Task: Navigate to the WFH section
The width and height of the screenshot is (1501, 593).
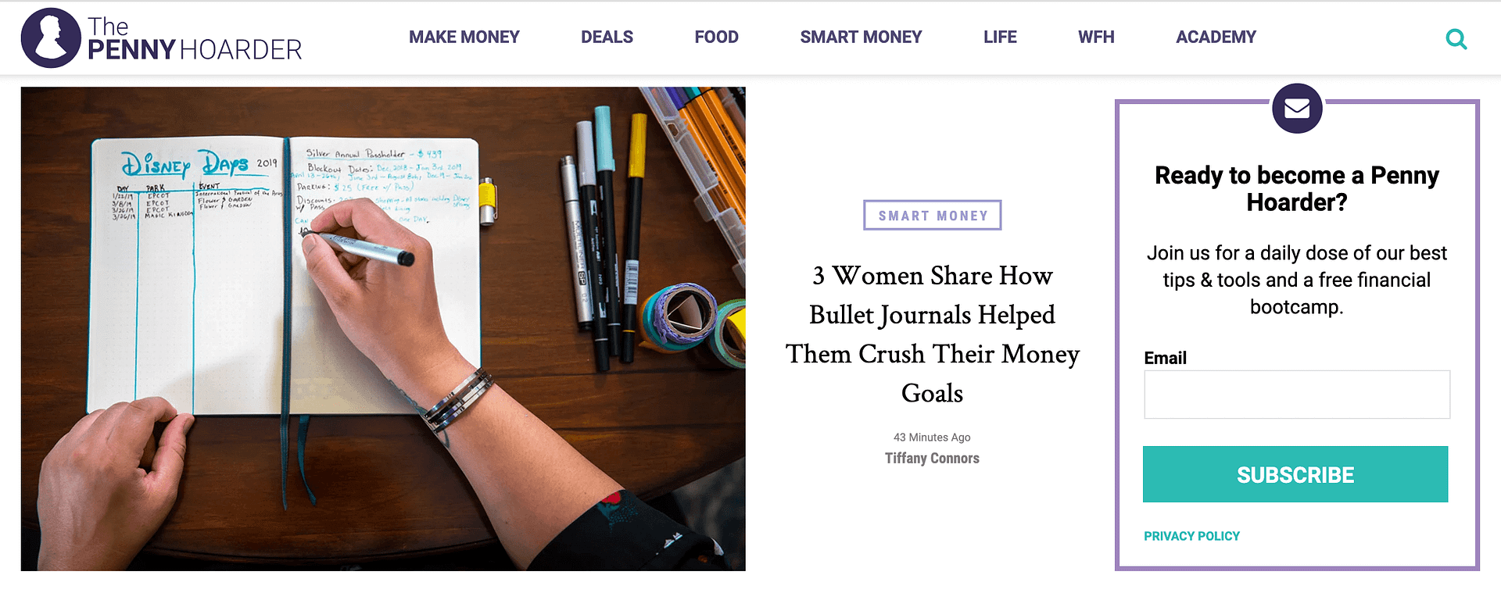Action: [x=1096, y=38]
